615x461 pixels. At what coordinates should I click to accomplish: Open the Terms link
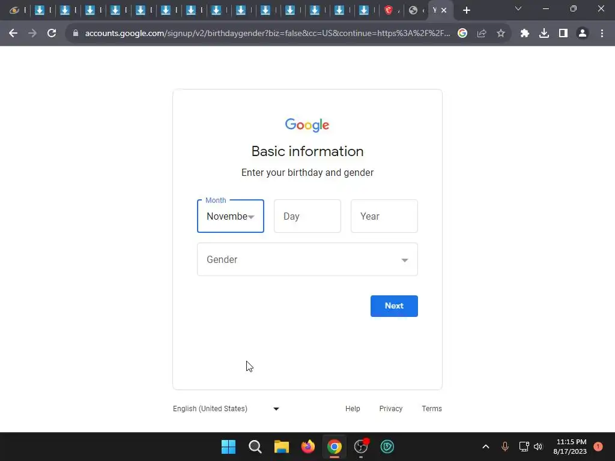click(x=432, y=408)
